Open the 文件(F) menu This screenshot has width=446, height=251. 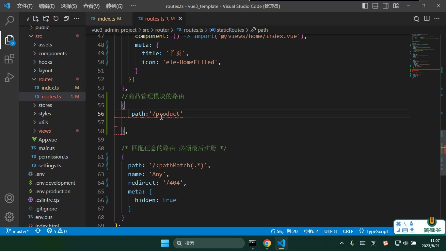pos(24,6)
